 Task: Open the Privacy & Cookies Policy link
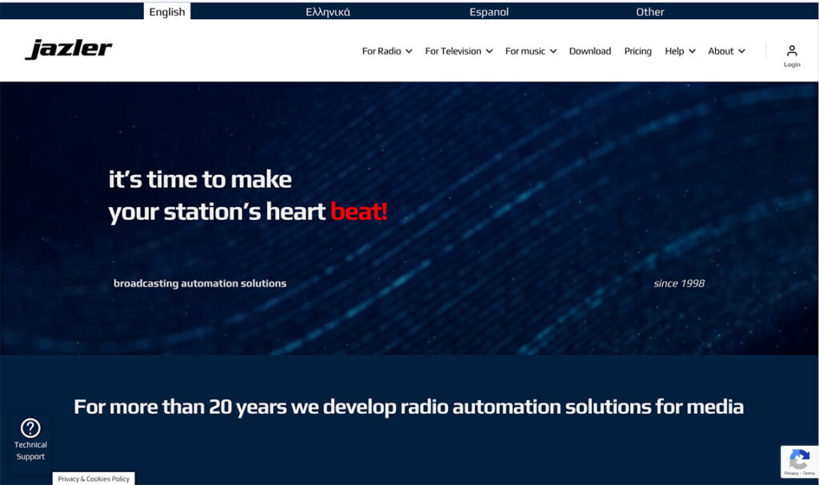94,479
